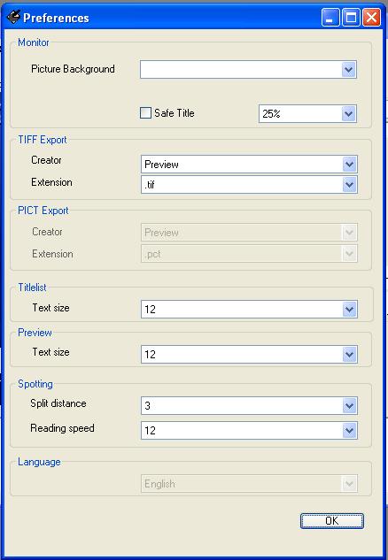Expand the Preview Text size dropdown arrow
The width and height of the screenshot is (388, 560).
349,354
